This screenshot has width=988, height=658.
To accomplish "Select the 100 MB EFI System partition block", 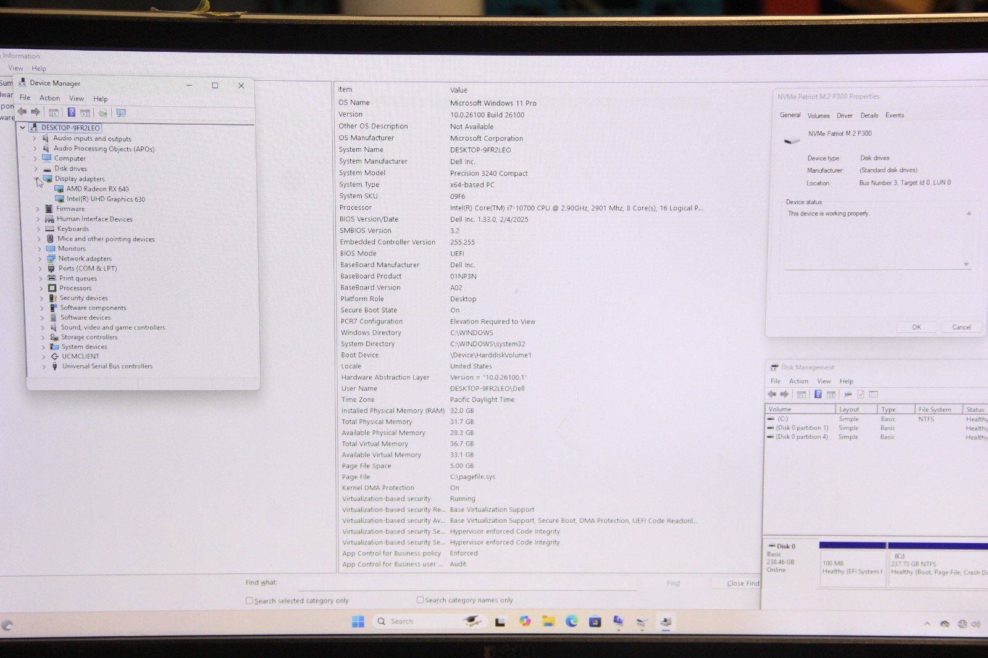I will click(853, 567).
